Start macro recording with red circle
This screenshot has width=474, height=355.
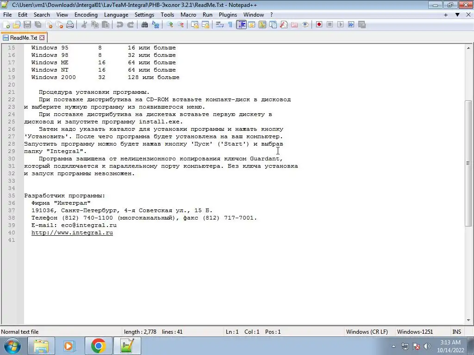(x=319, y=25)
